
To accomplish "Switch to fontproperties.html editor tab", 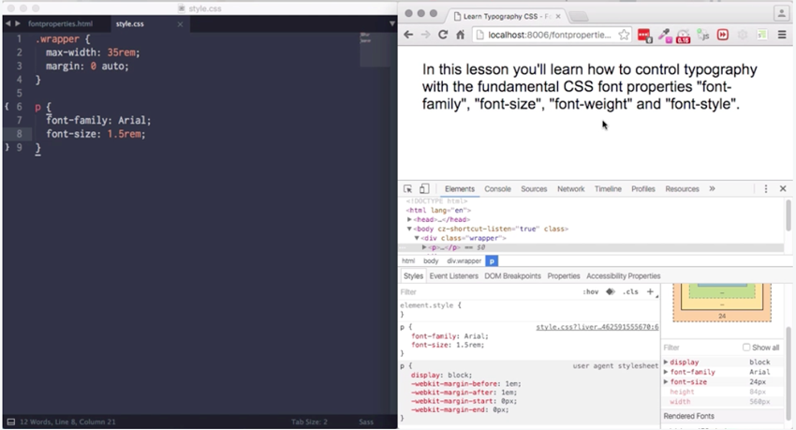I will tap(61, 23).
